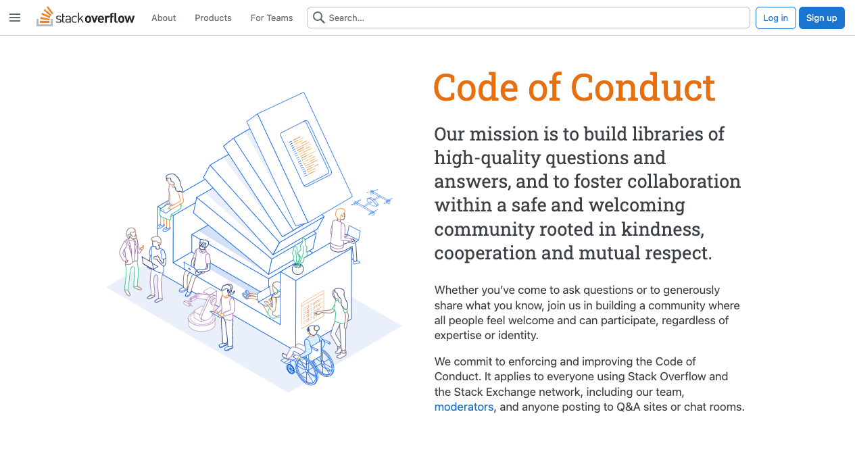Open the About page
This screenshot has height=460, width=855.
click(164, 18)
